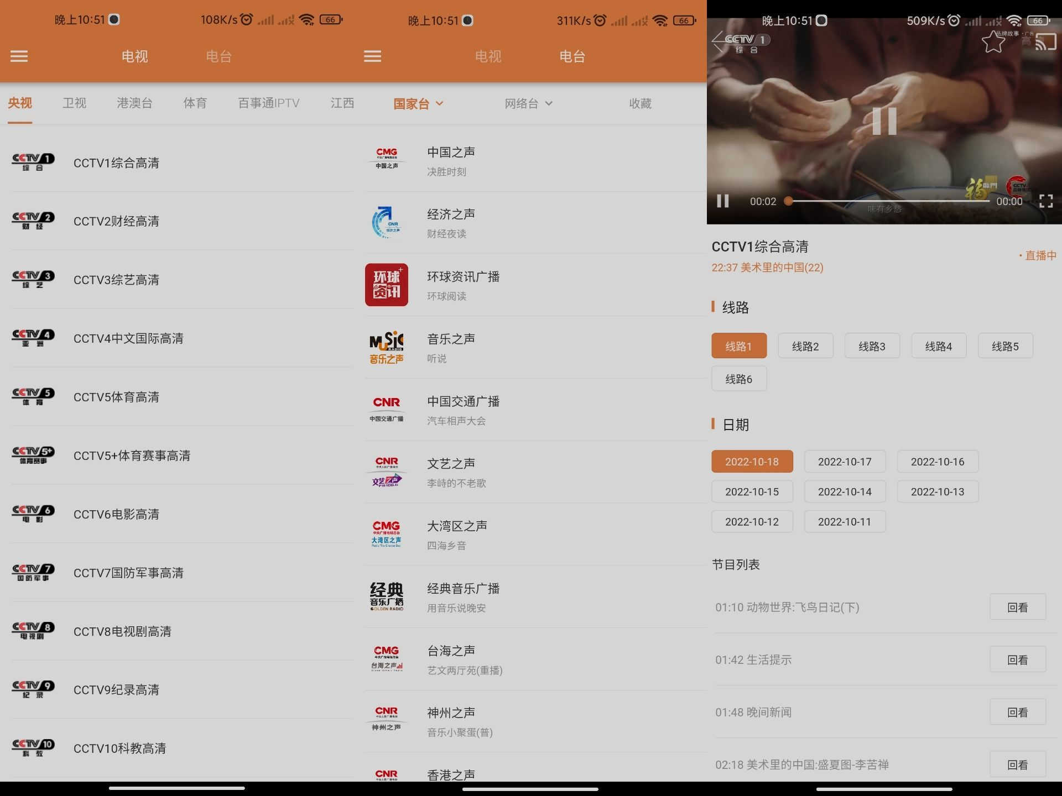The width and height of the screenshot is (1062, 796).
Task: Tap 环球资讯 red station logo
Action: 387,285
